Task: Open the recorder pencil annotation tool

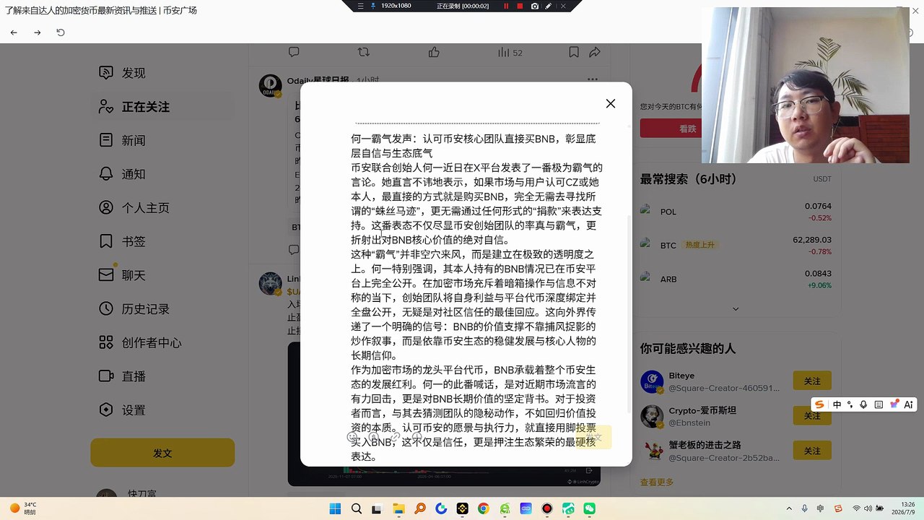Action: pos(549,6)
